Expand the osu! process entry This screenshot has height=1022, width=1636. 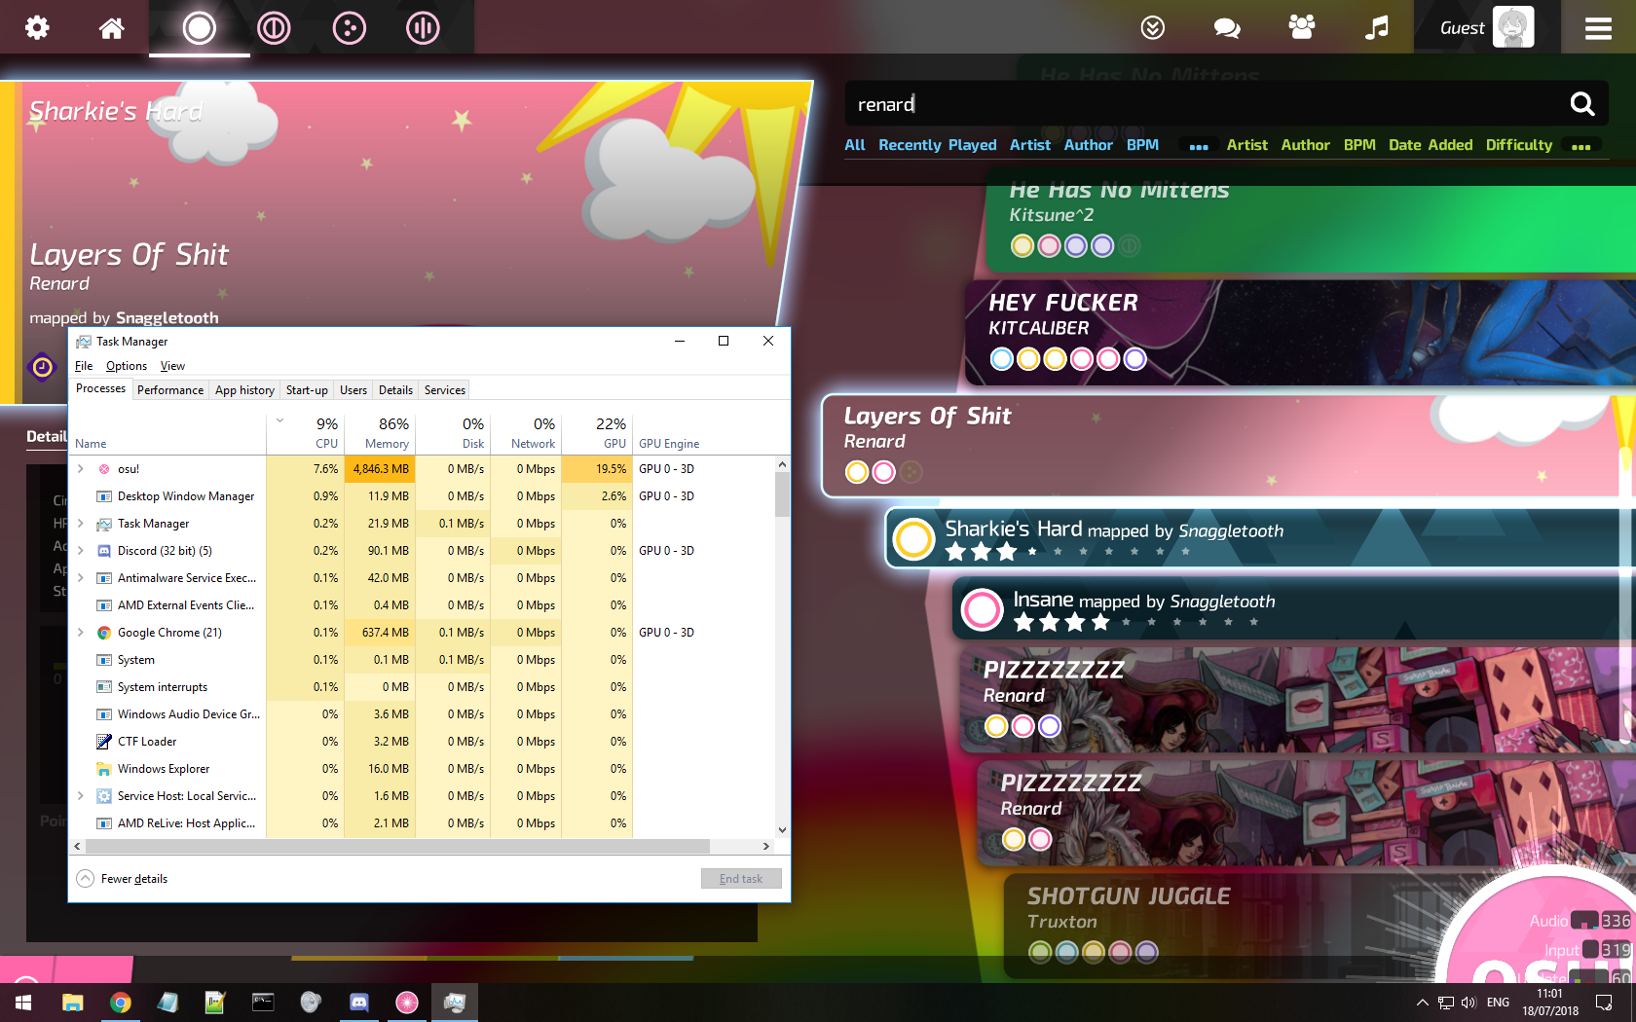pyautogui.click(x=81, y=468)
